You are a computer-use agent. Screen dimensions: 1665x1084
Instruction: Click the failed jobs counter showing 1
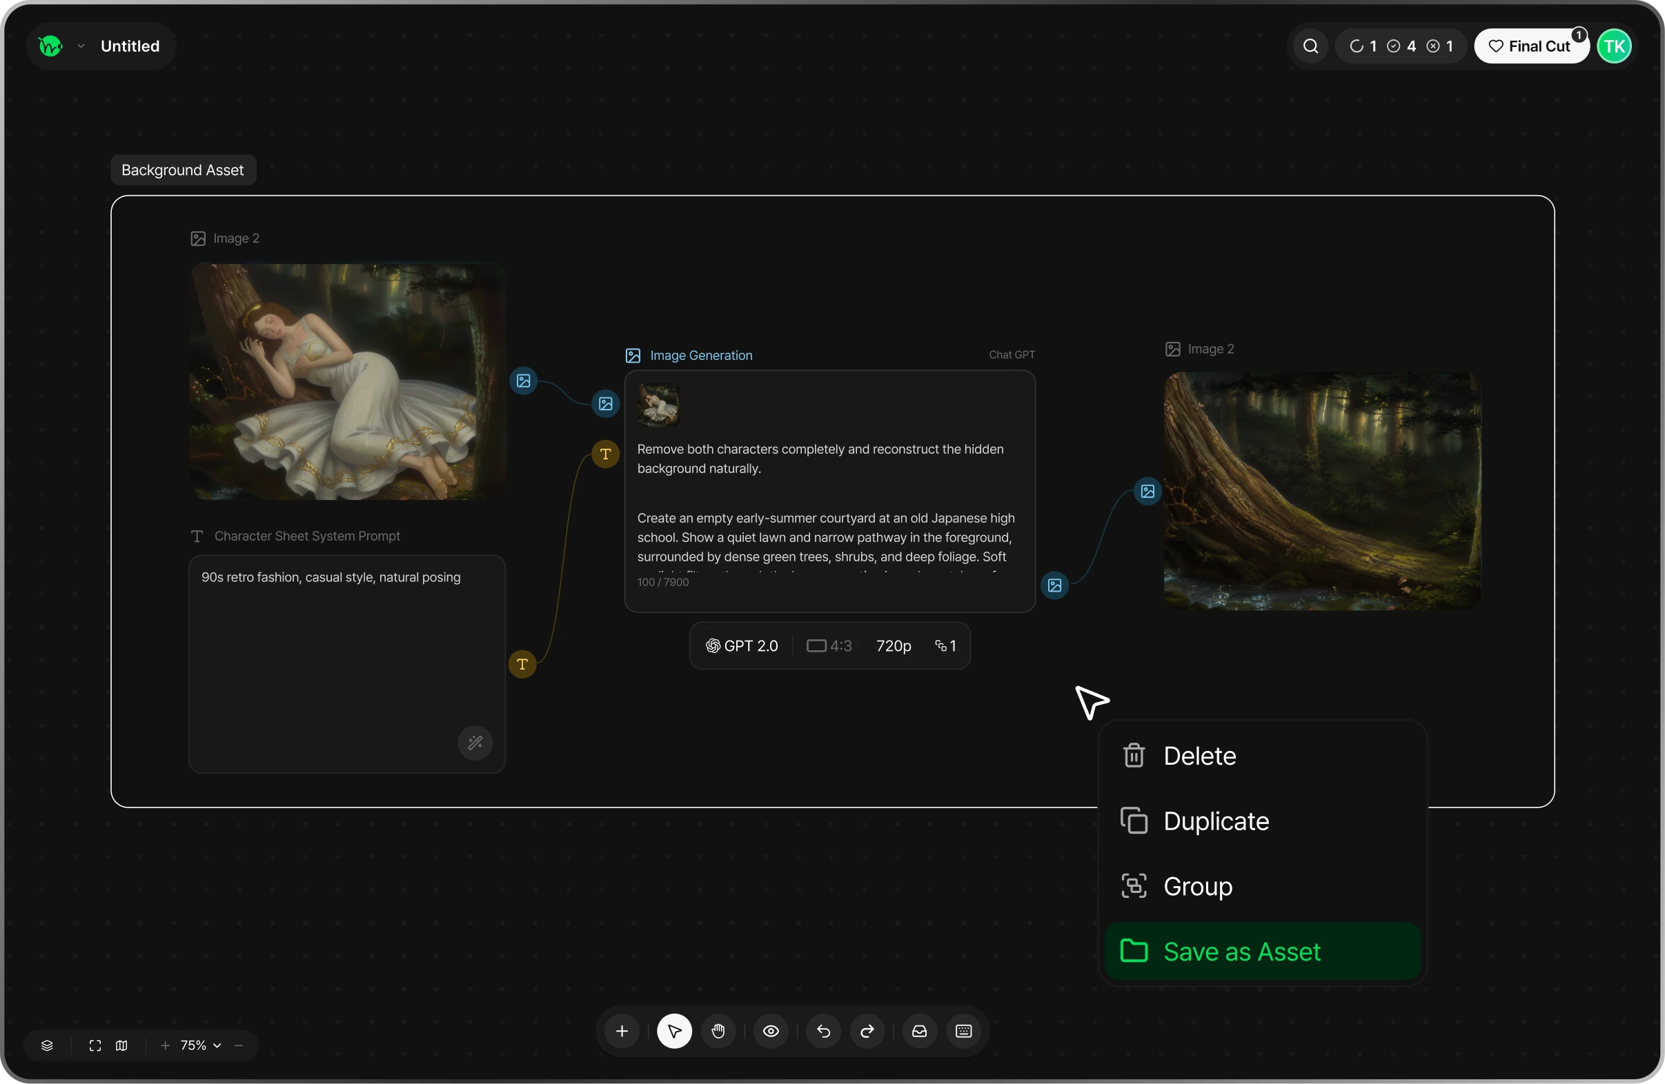coord(1440,46)
